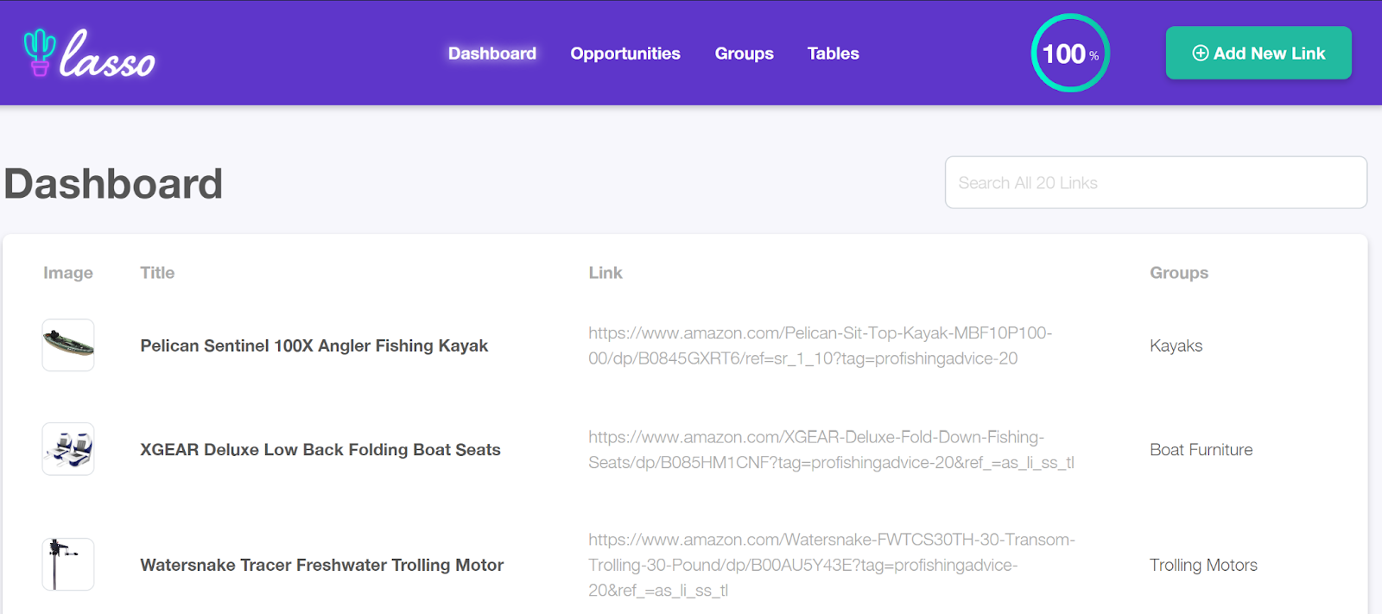Screen dimensions: 1382x614
Task: Open the Boat Furniture group
Action: 1201,449
